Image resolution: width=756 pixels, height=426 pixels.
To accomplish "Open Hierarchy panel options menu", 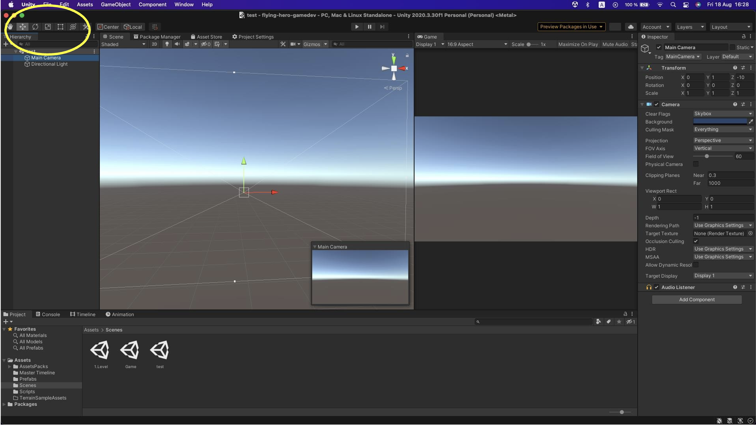I will [x=94, y=36].
